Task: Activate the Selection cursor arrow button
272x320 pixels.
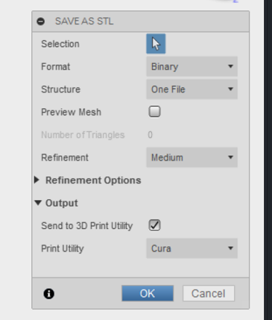Action: (156, 44)
